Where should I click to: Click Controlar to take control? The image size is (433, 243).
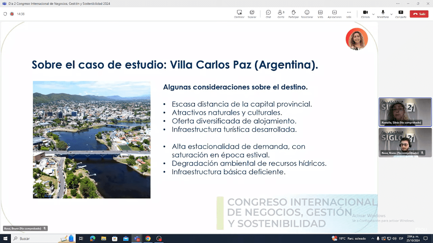pos(239,13)
